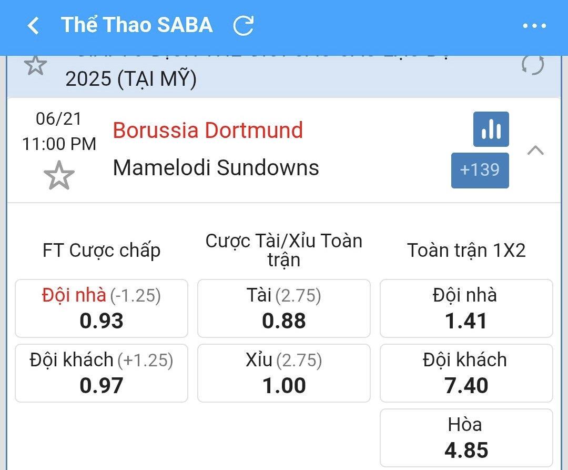Show +139 more betting markets
Viewport: 568px width, 470px height.
[480, 171]
